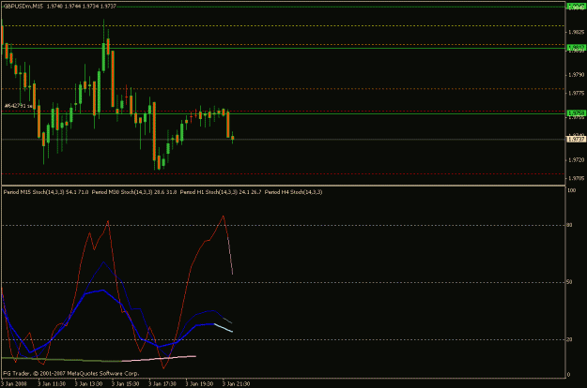The width and height of the screenshot is (587, 388).
Task: Click the stochastic scale value 50
Action: 569,282
